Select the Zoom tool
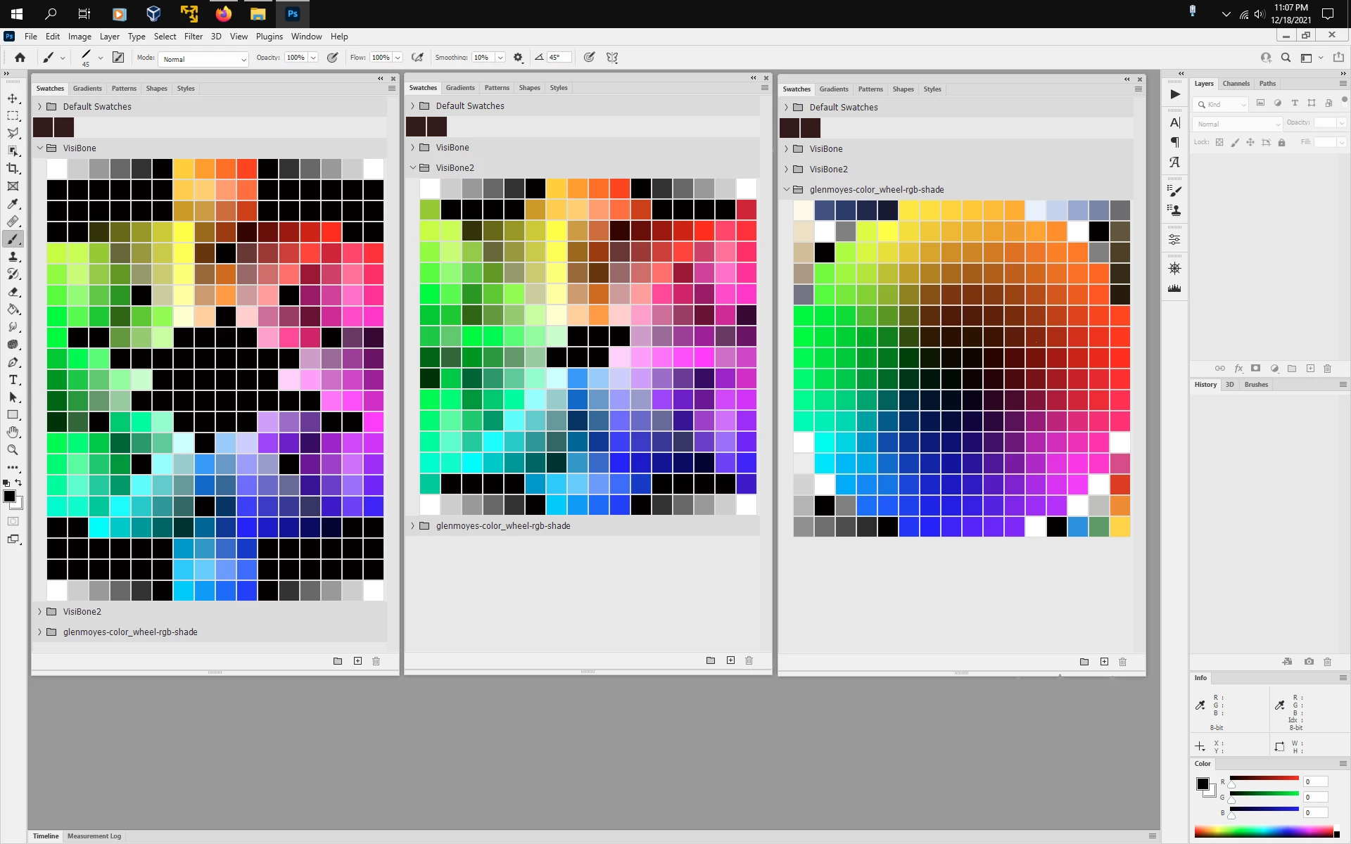This screenshot has width=1351, height=844. click(x=13, y=450)
